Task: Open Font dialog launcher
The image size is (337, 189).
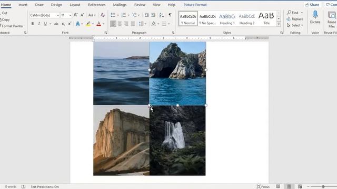Action: (x=106, y=33)
